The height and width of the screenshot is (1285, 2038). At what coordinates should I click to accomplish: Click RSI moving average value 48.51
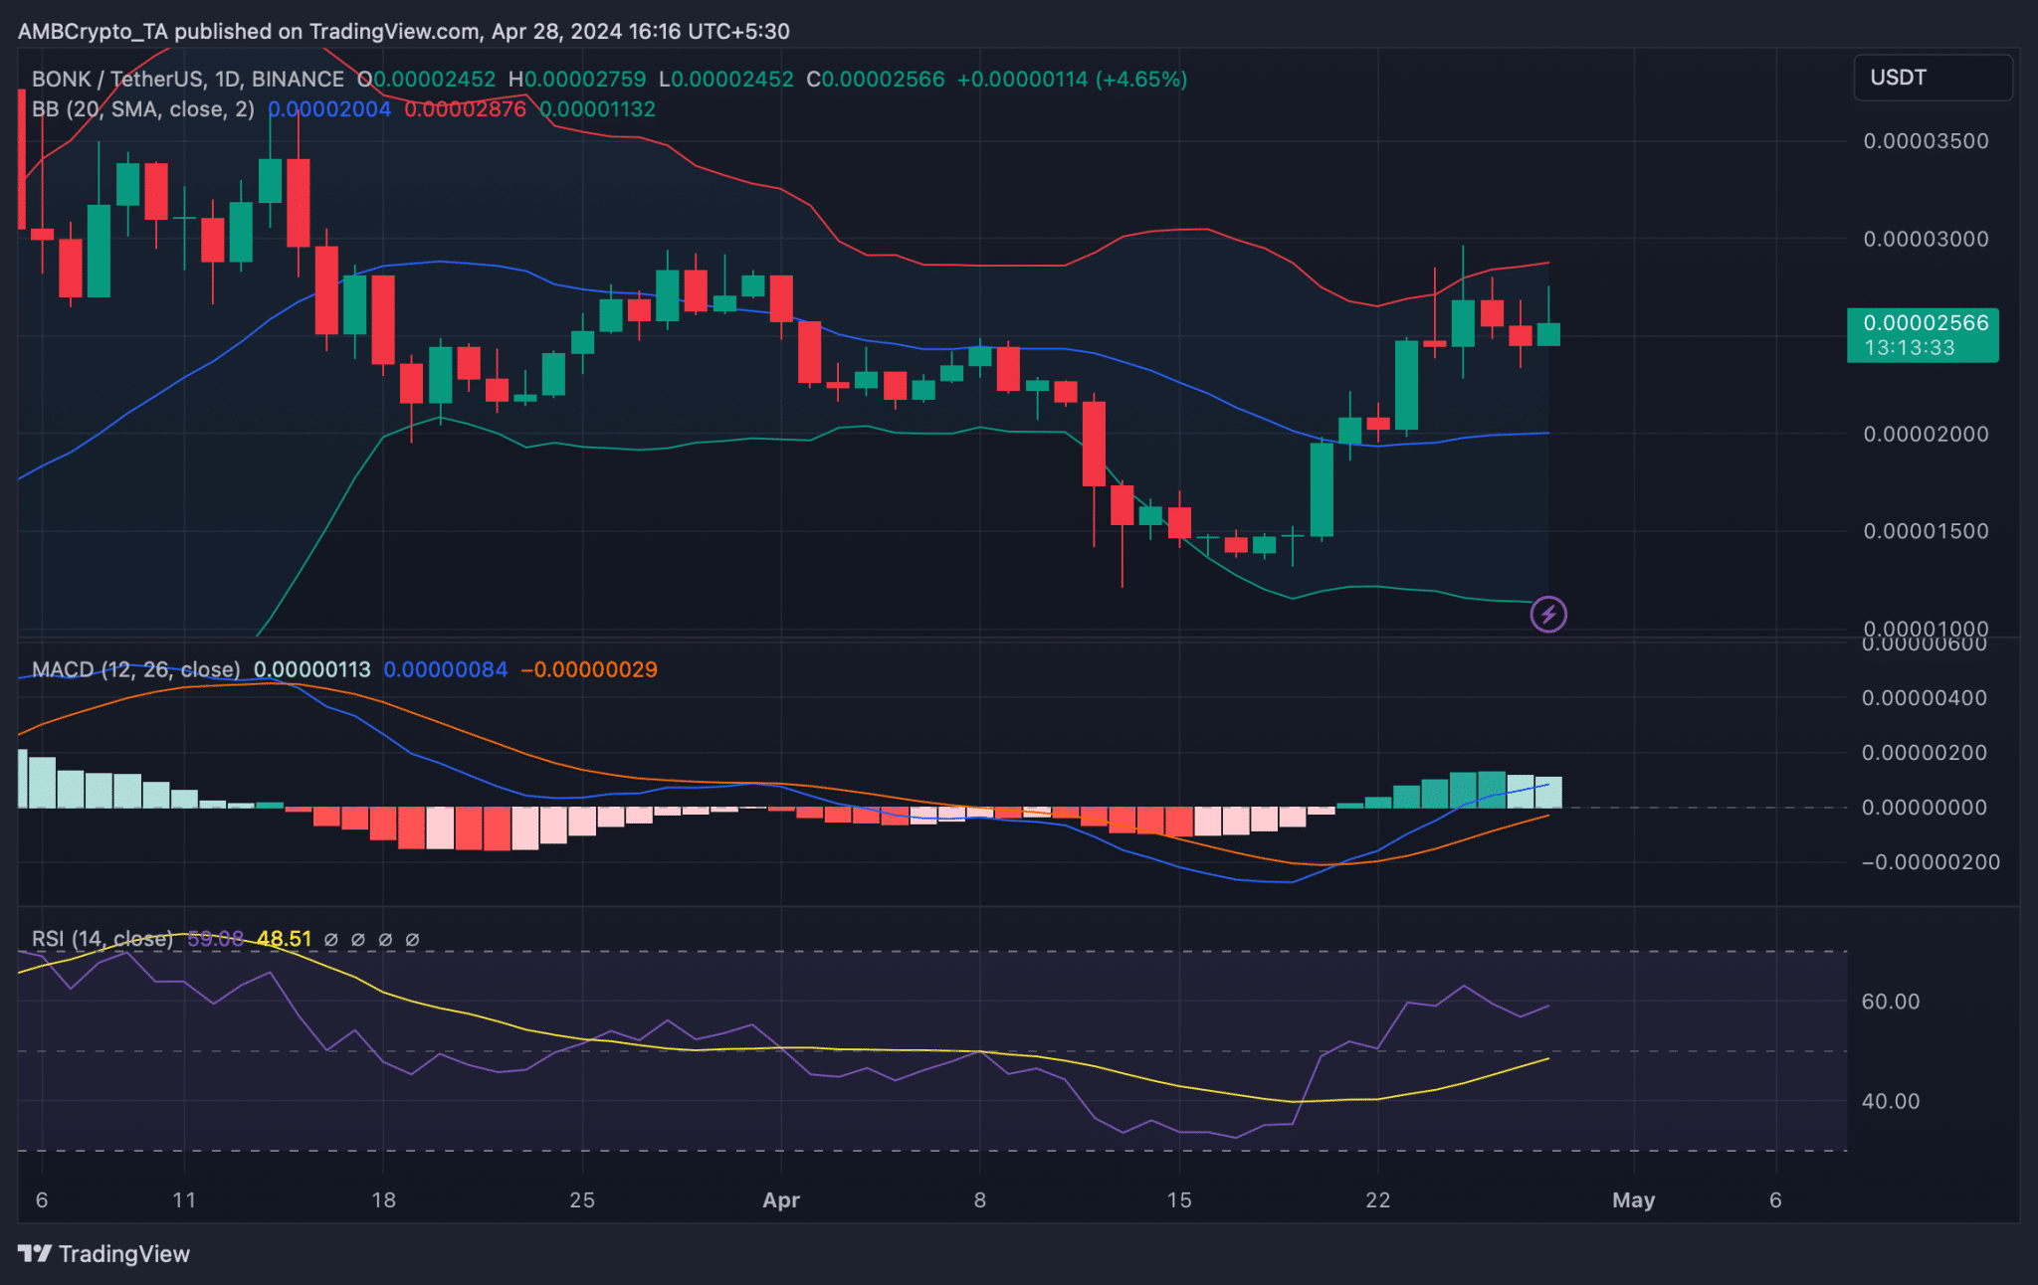pyautogui.click(x=284, y=939)
